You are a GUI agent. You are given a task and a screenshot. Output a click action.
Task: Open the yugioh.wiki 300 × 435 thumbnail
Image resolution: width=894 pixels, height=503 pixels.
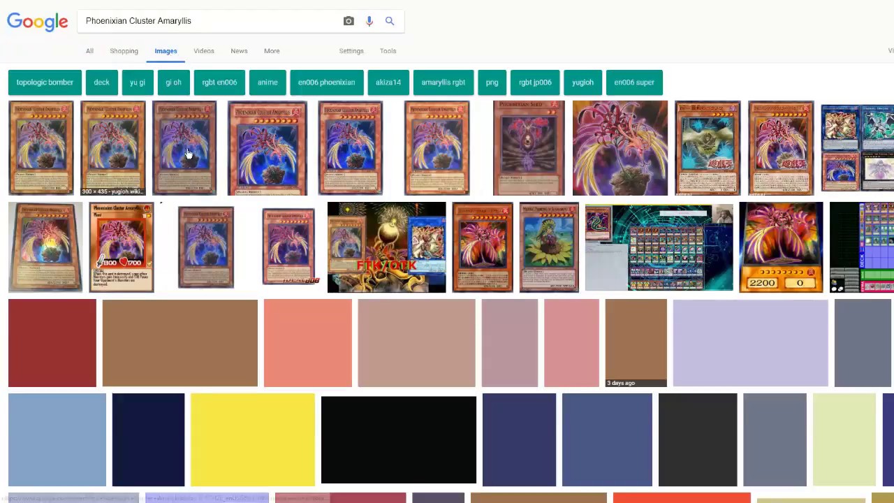tap(112, 148)
